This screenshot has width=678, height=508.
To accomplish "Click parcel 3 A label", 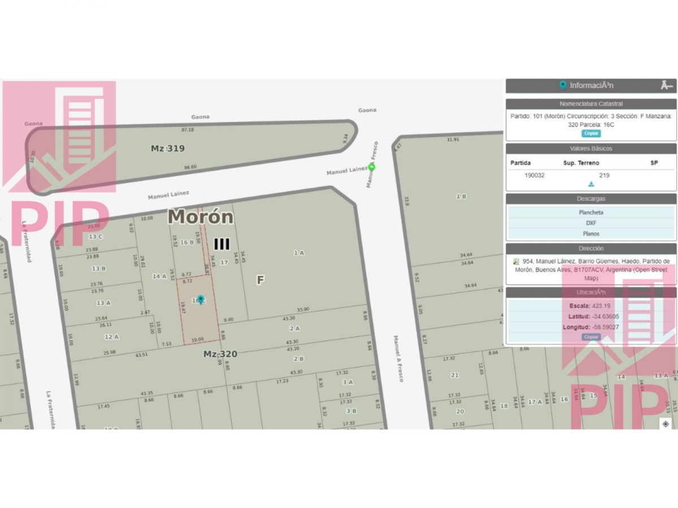I will [x=347, y=382].
